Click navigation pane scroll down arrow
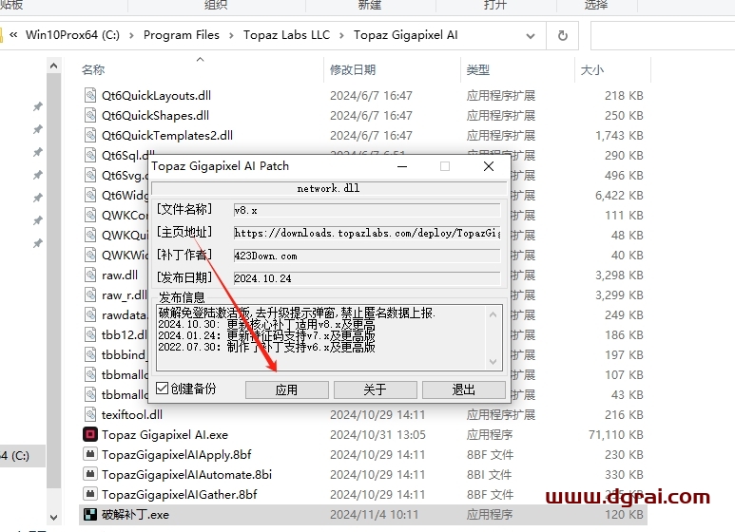This screenshot has height=532, width=735. click(x=54, y=518)
